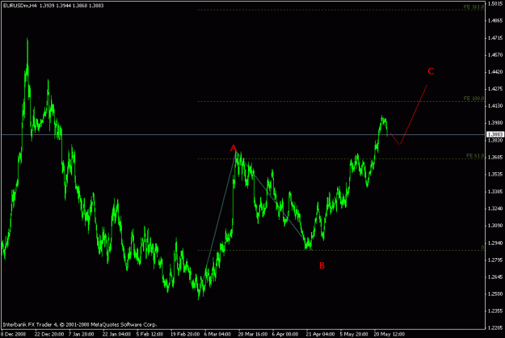Click the 'FE 161.8' Fibonacci expansion label
The height and width of the screenshot is (338, 505).
(x=473, y=6)
